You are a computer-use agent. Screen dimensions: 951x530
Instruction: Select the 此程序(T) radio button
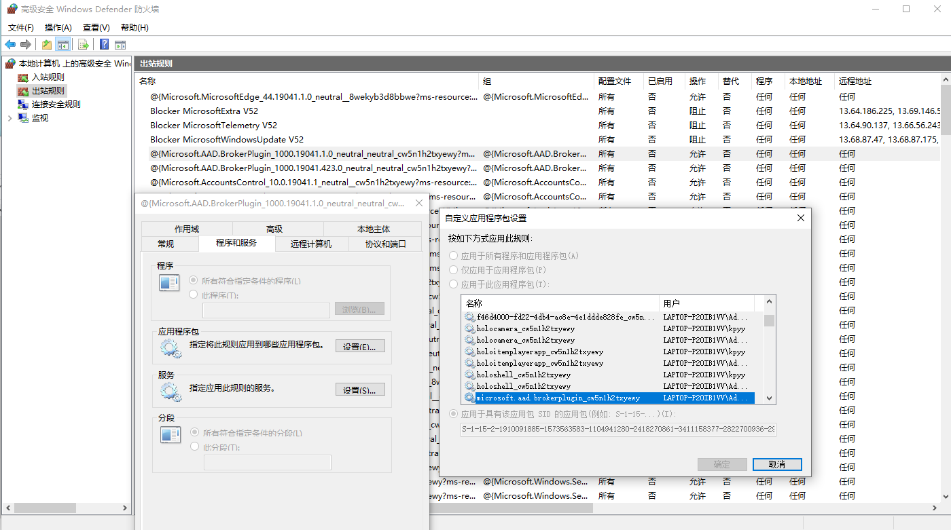[194, 295]
